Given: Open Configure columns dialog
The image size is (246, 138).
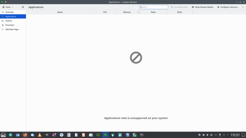Looking at the screenshot, I should pyautogui.click(x=228, y=7).
